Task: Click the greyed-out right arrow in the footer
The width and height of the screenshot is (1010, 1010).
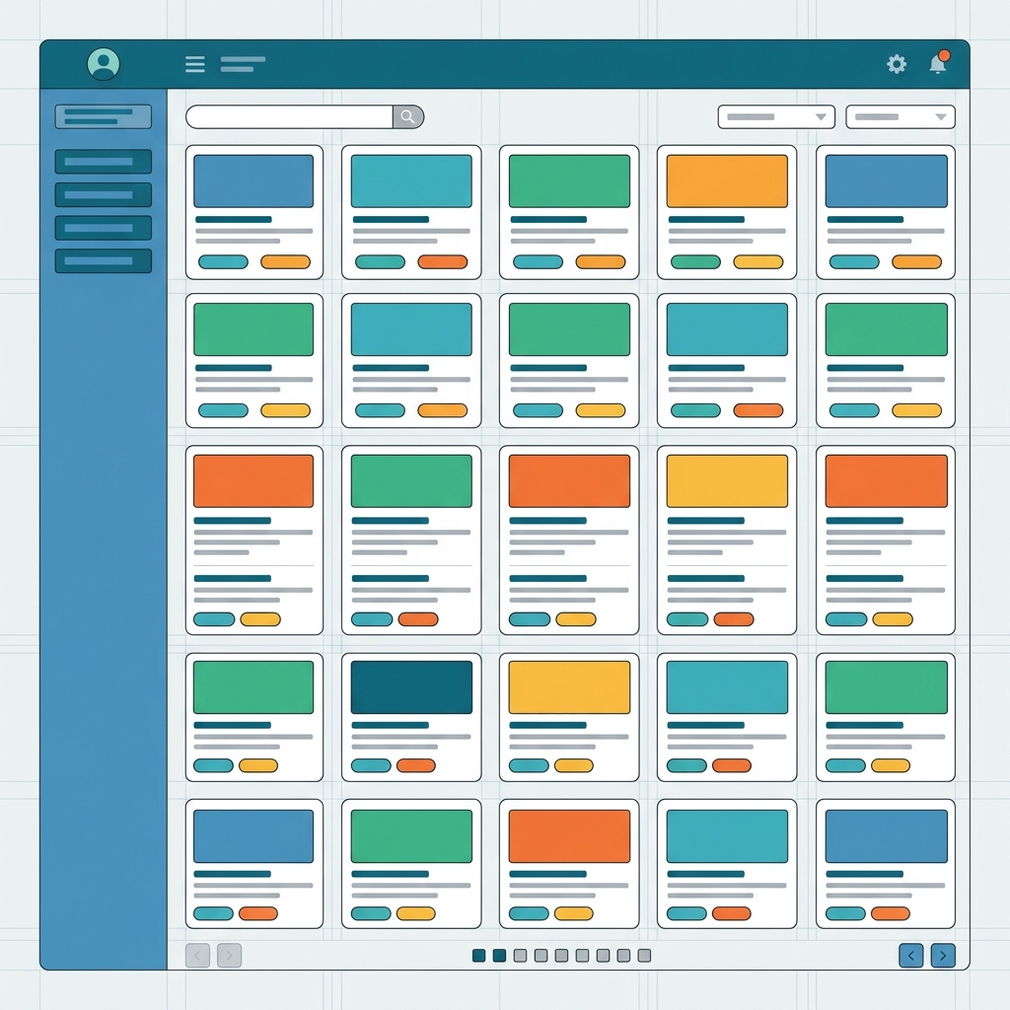Action: pyautogui.click(x=229, y=955)
